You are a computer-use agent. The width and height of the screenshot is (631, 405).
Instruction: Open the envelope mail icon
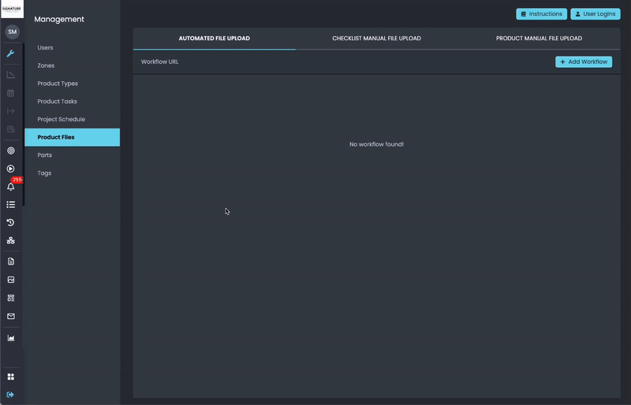[x=11, y=316]
